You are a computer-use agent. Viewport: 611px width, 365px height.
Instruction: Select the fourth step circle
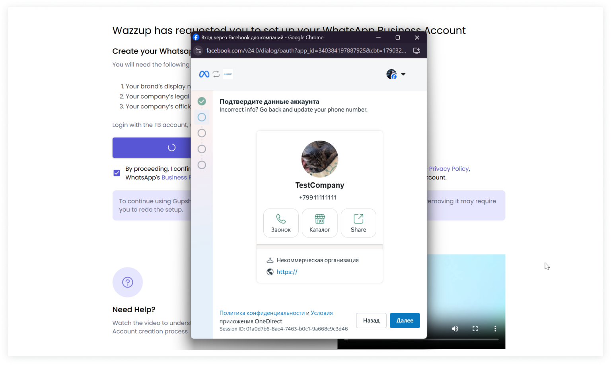coord(202,149)
